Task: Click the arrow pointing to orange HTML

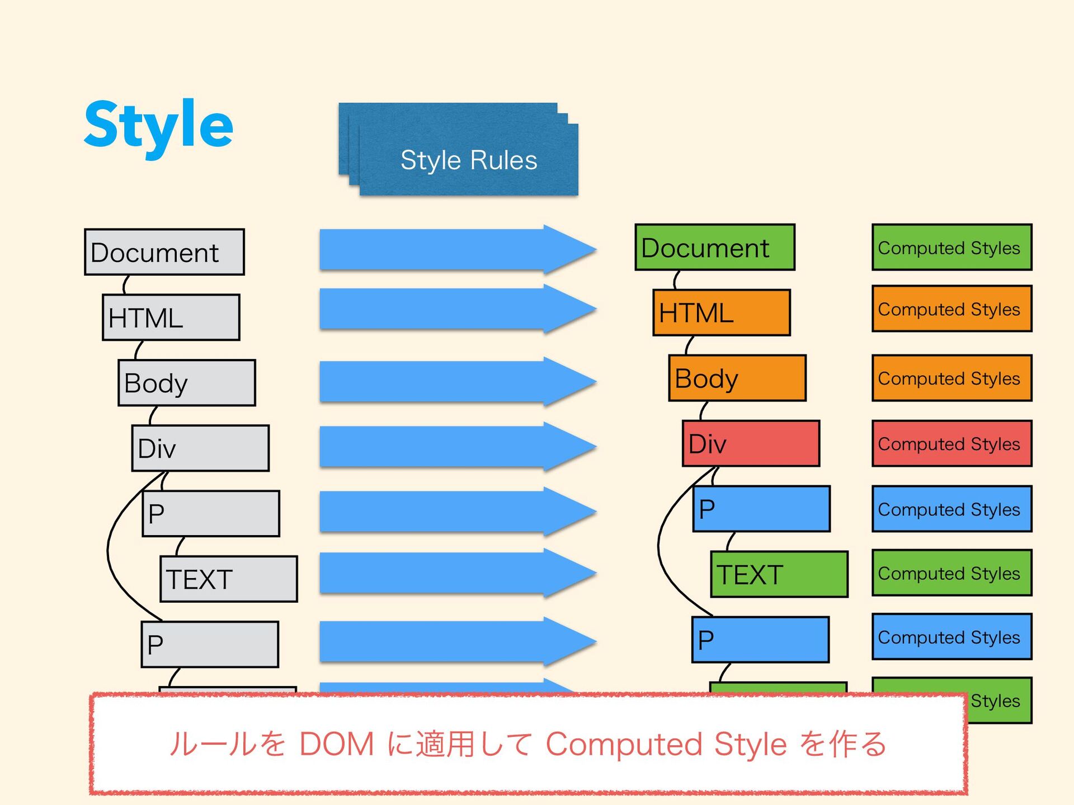Action: tap(458, 309)
